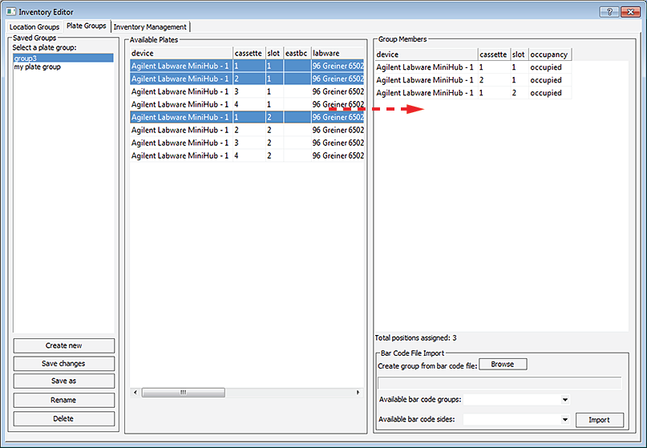Screen dimensions: 647x448
Task: Switch to the Location Groups tab
Action: pos(34,27)
